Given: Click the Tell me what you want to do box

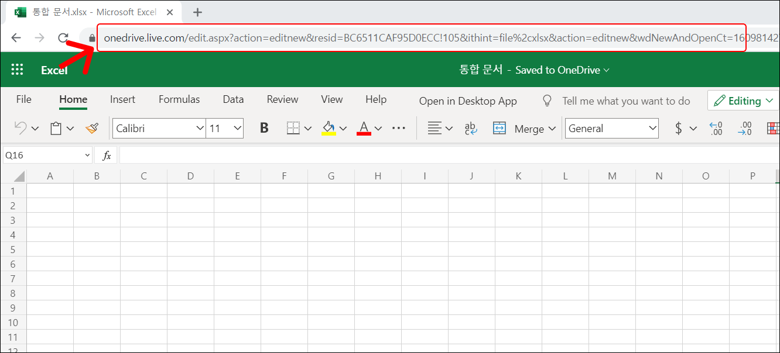Looking at the screenshot, I should tap(626, 101).
